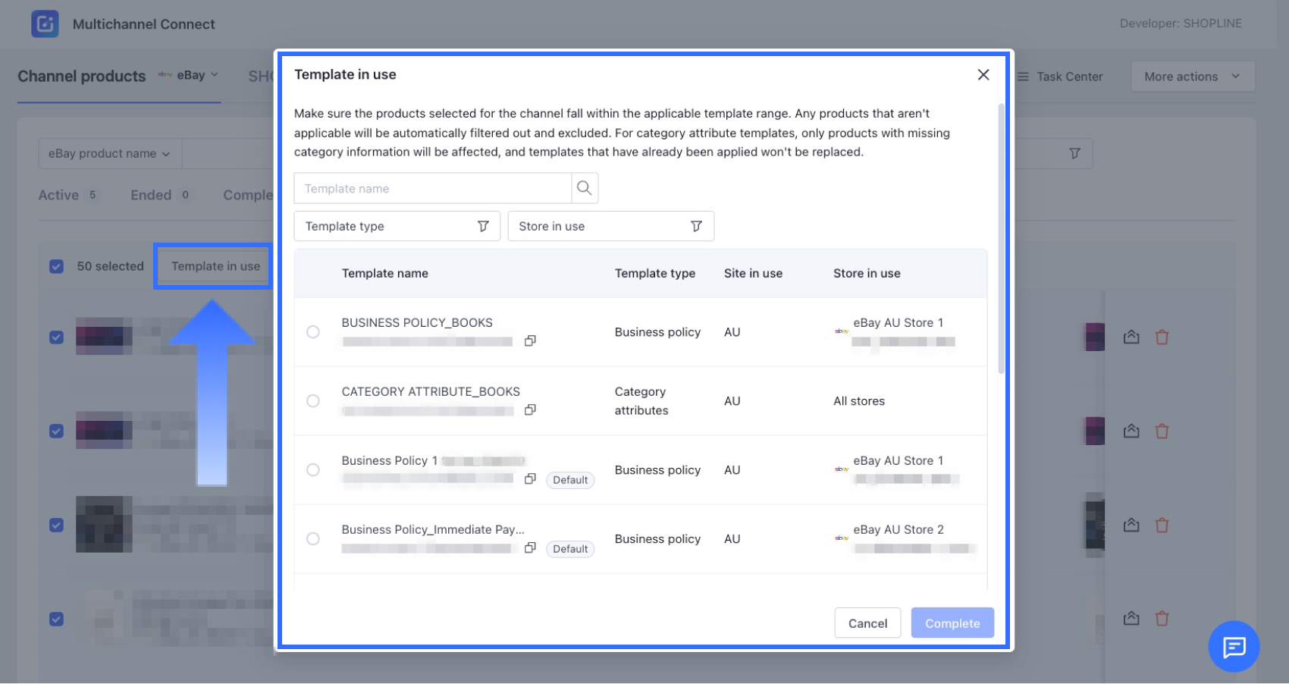
Task: Open the live chat bubble icon
Action: point(1233,647)
